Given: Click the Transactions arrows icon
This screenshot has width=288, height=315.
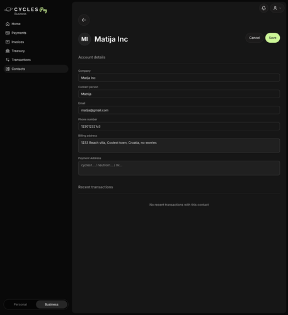Looking at the screenshot, I should click(x=8, y=60).
